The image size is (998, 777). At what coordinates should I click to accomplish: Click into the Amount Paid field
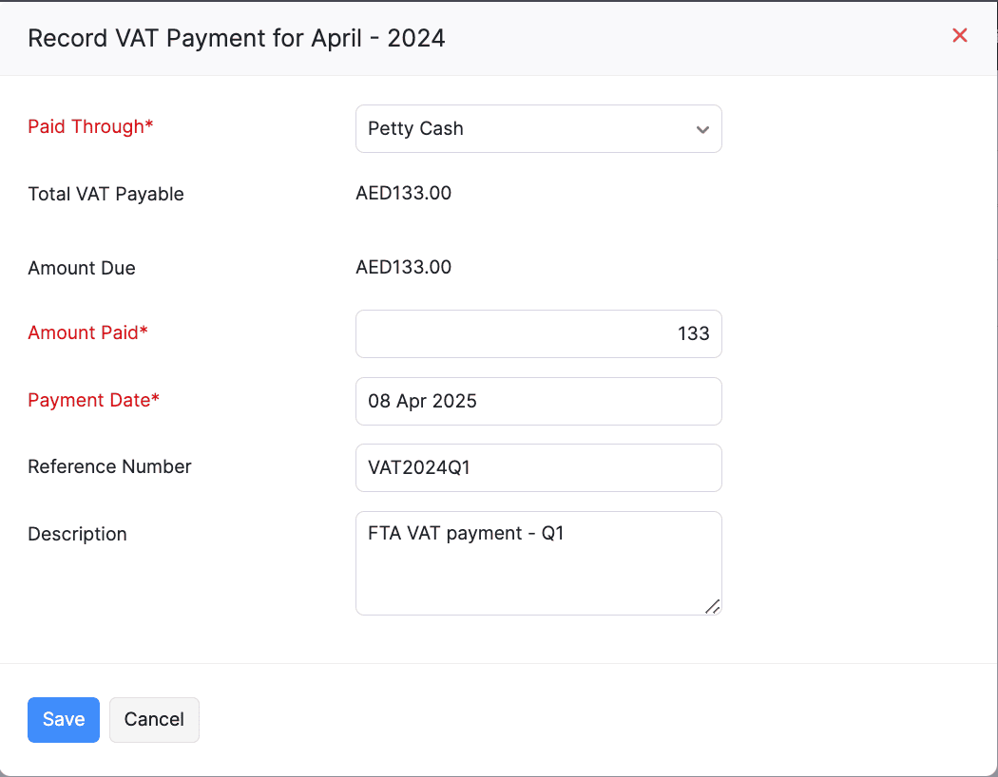click(539, 333)
